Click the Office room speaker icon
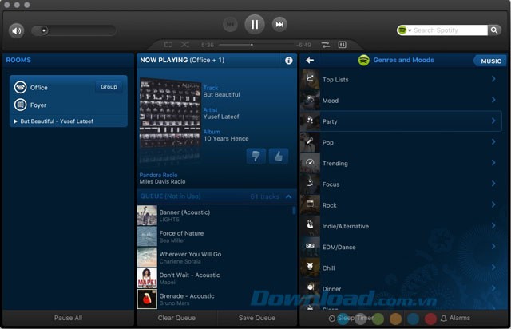 (20, 87)
